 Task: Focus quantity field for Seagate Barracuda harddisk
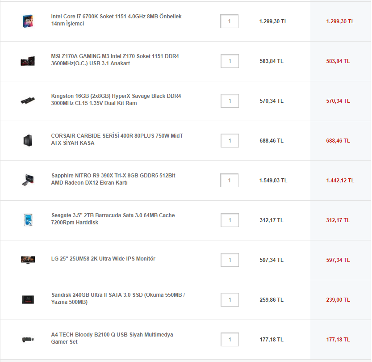(x=230, y=220)
